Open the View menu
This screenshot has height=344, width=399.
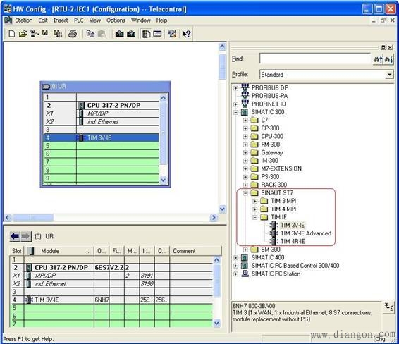(95, 20)
